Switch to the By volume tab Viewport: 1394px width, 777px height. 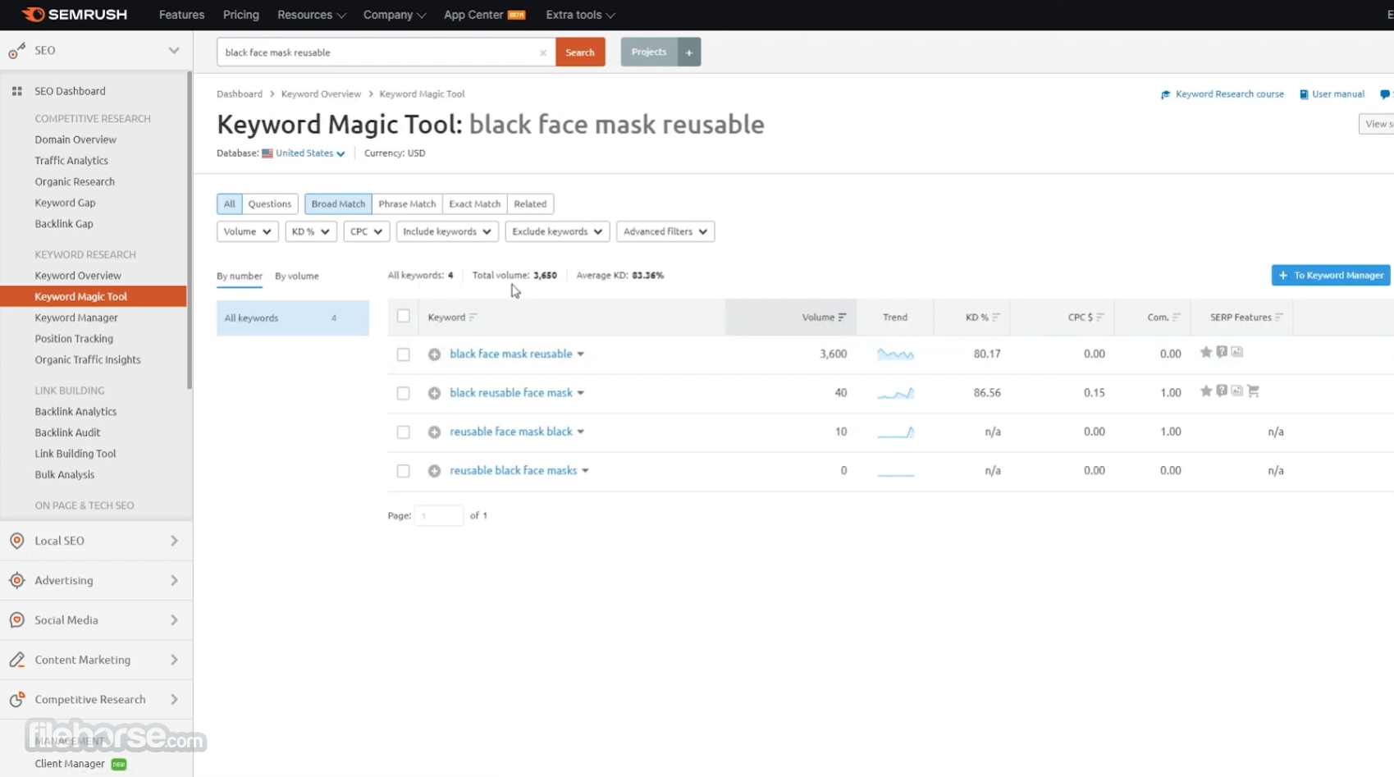click(x=297, y=277)
